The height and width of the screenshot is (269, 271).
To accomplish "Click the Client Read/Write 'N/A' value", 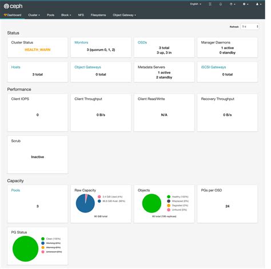I will pos(164,115).
